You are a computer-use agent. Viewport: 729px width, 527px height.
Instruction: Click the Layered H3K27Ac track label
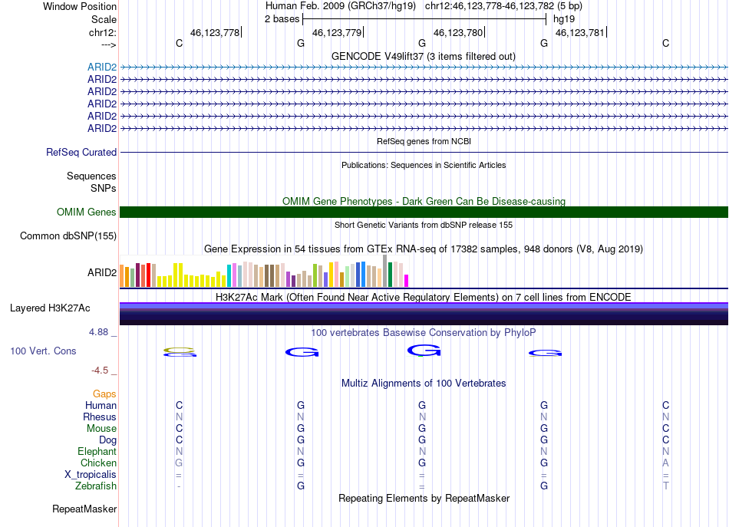pyautogui.click(x=50, y=308)
